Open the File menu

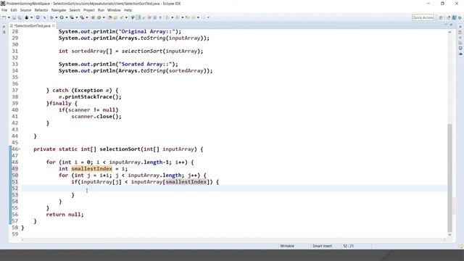click(4, 10)
